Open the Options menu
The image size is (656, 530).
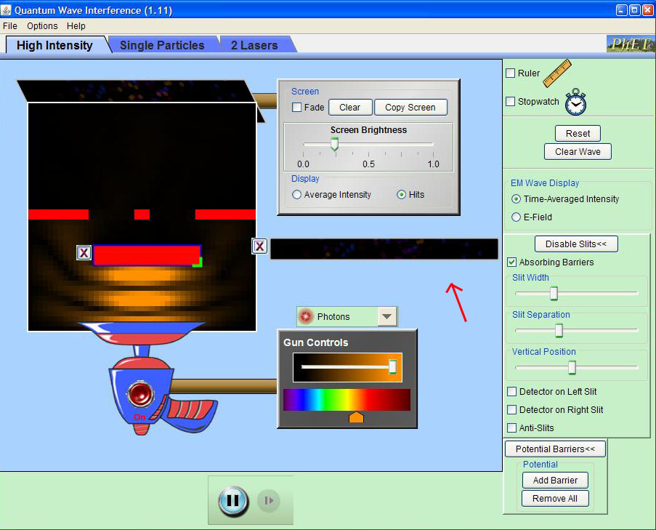click(x=42, y=26)
